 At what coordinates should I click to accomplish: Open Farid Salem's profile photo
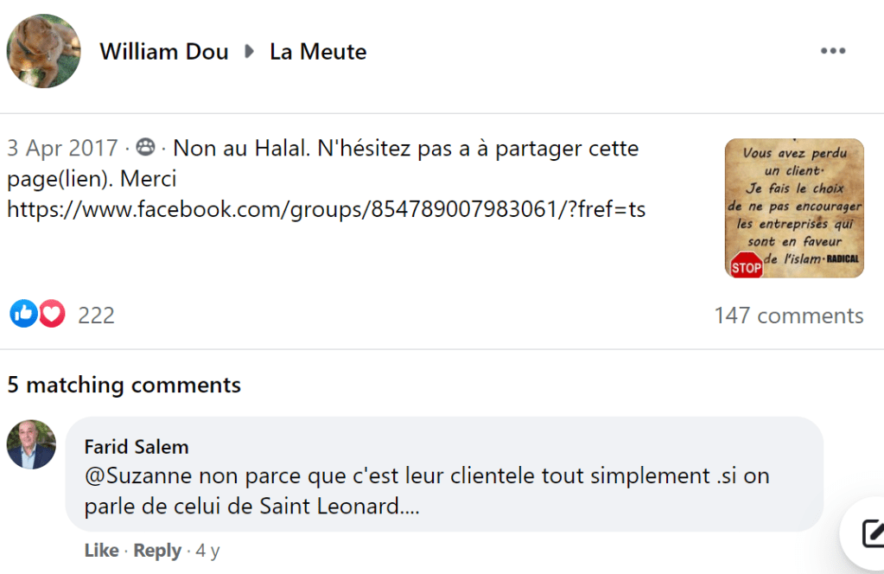31,444
